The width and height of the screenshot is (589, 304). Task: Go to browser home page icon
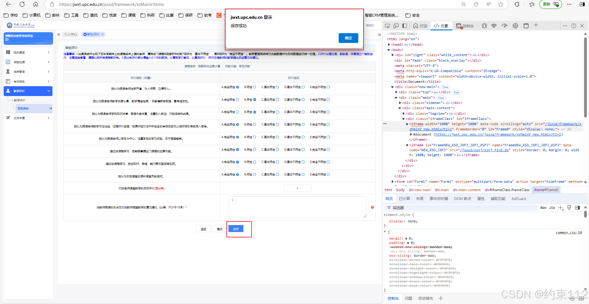(36, 4)
